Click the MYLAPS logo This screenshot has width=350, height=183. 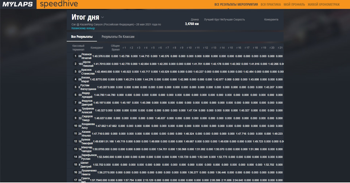[17, 4]
